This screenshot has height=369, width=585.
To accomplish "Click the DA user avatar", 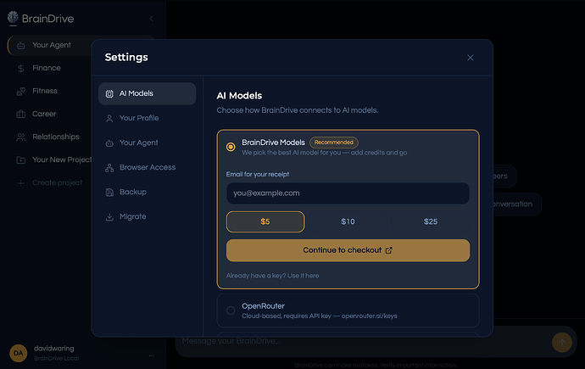I will 19,353.
